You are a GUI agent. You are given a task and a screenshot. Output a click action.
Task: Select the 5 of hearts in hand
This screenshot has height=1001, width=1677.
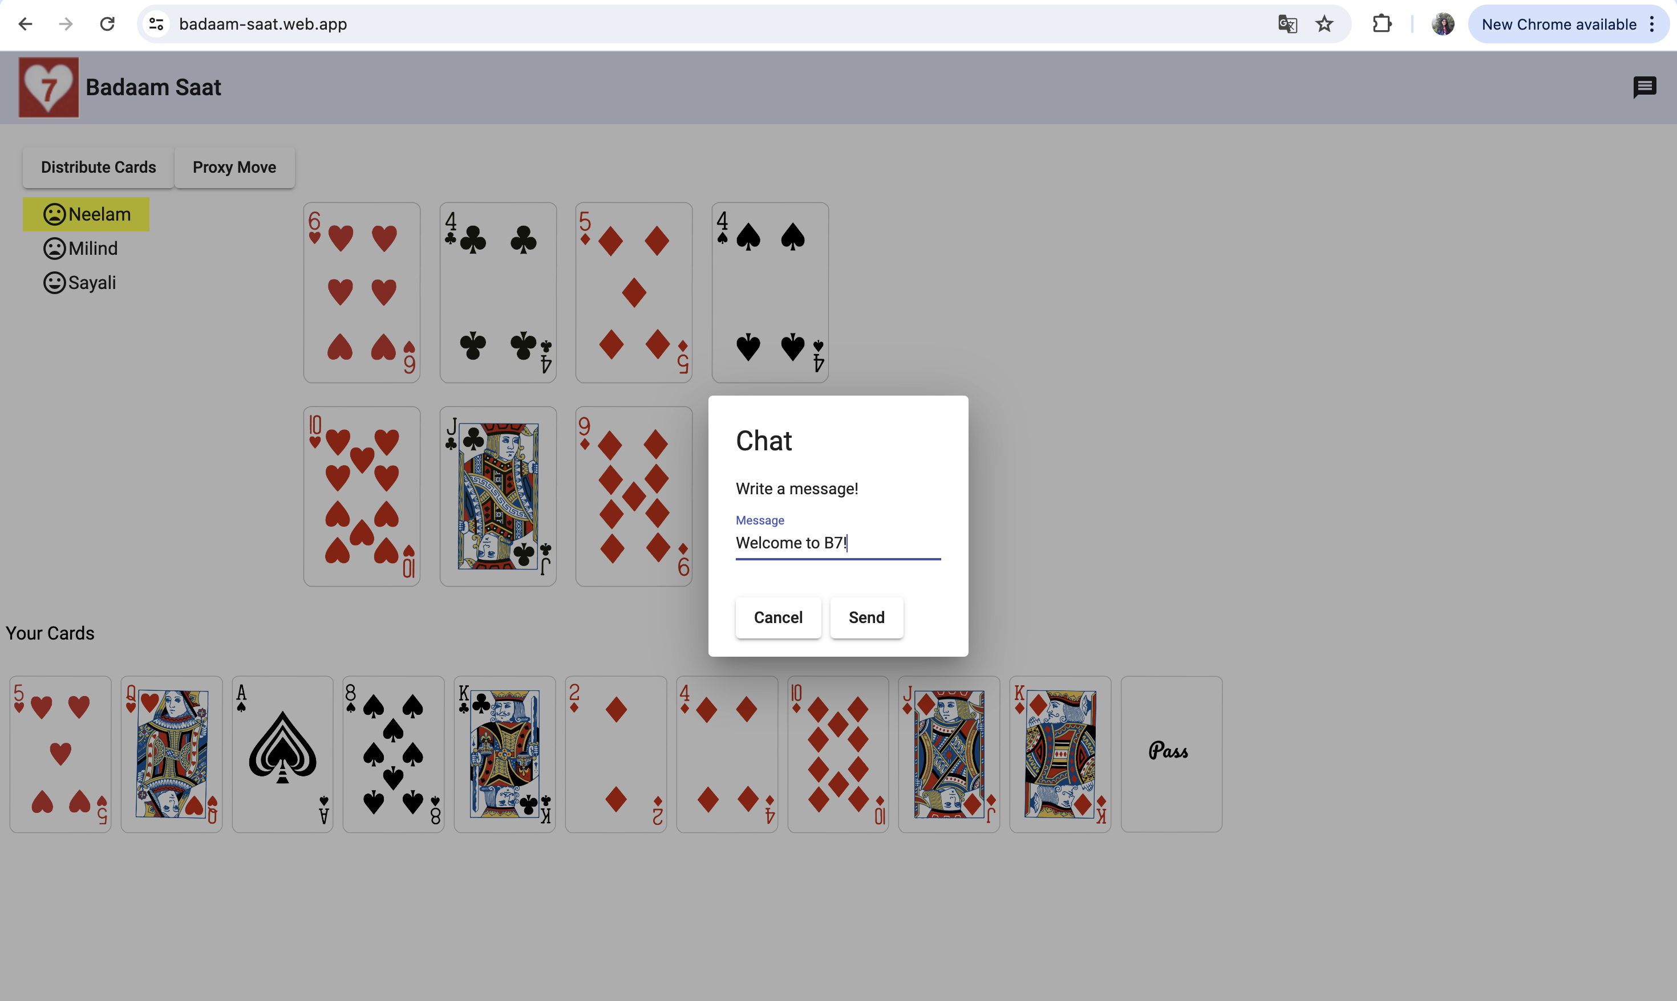pos(60,754)
